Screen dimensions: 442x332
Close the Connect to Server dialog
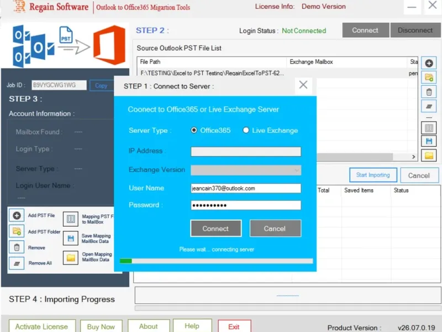[x=303, y=85]
